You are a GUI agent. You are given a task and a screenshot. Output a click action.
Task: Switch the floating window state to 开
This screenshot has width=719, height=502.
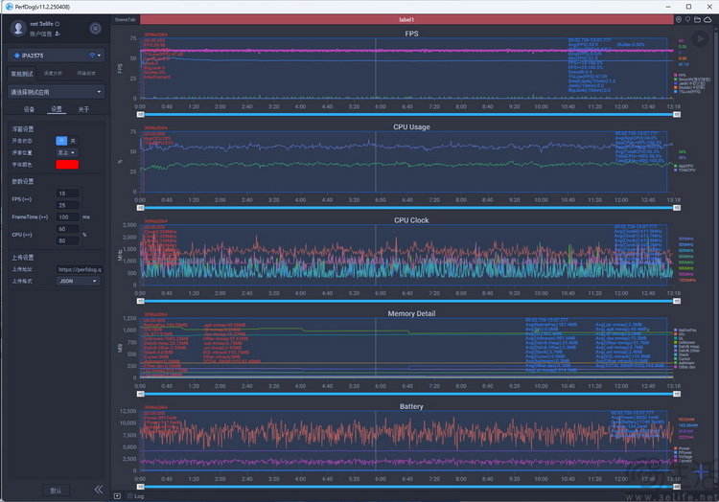pos(61,141)
